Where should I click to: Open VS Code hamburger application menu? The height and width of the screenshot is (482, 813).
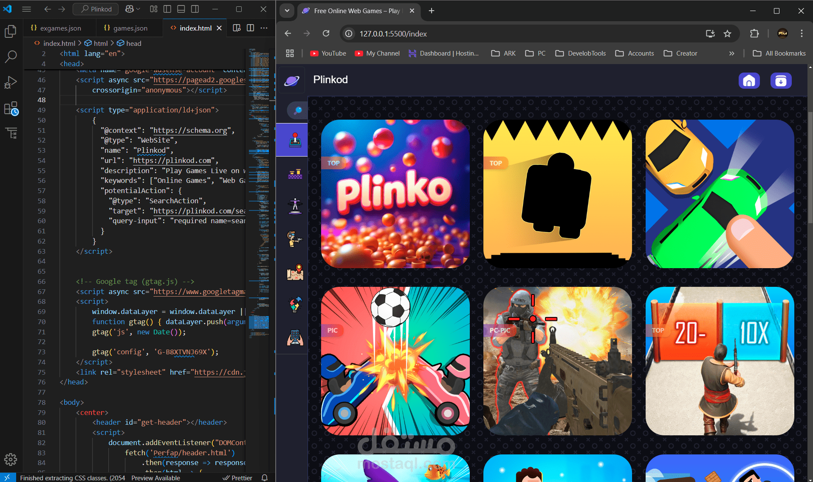coord(26,9)
